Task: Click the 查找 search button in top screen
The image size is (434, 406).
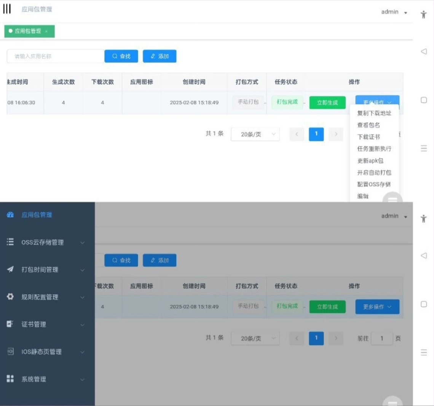Action: (x=121, y=56)
